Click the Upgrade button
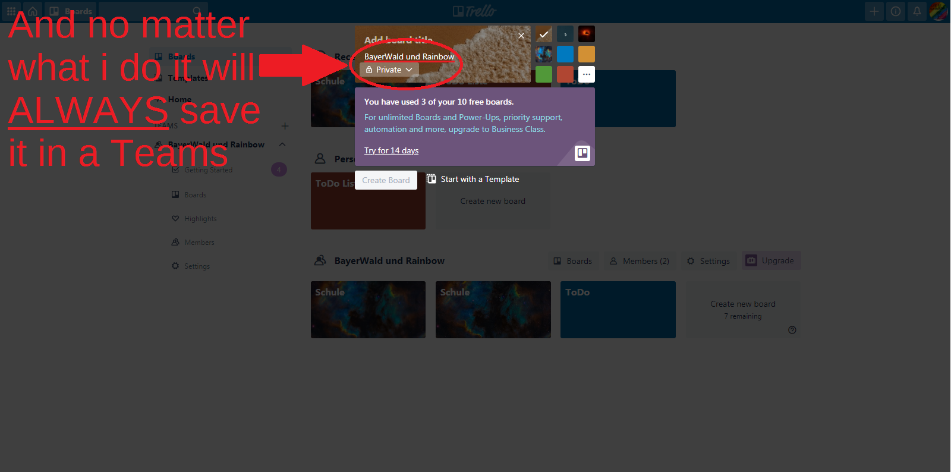Screen dimensions: 951x472 771,260
